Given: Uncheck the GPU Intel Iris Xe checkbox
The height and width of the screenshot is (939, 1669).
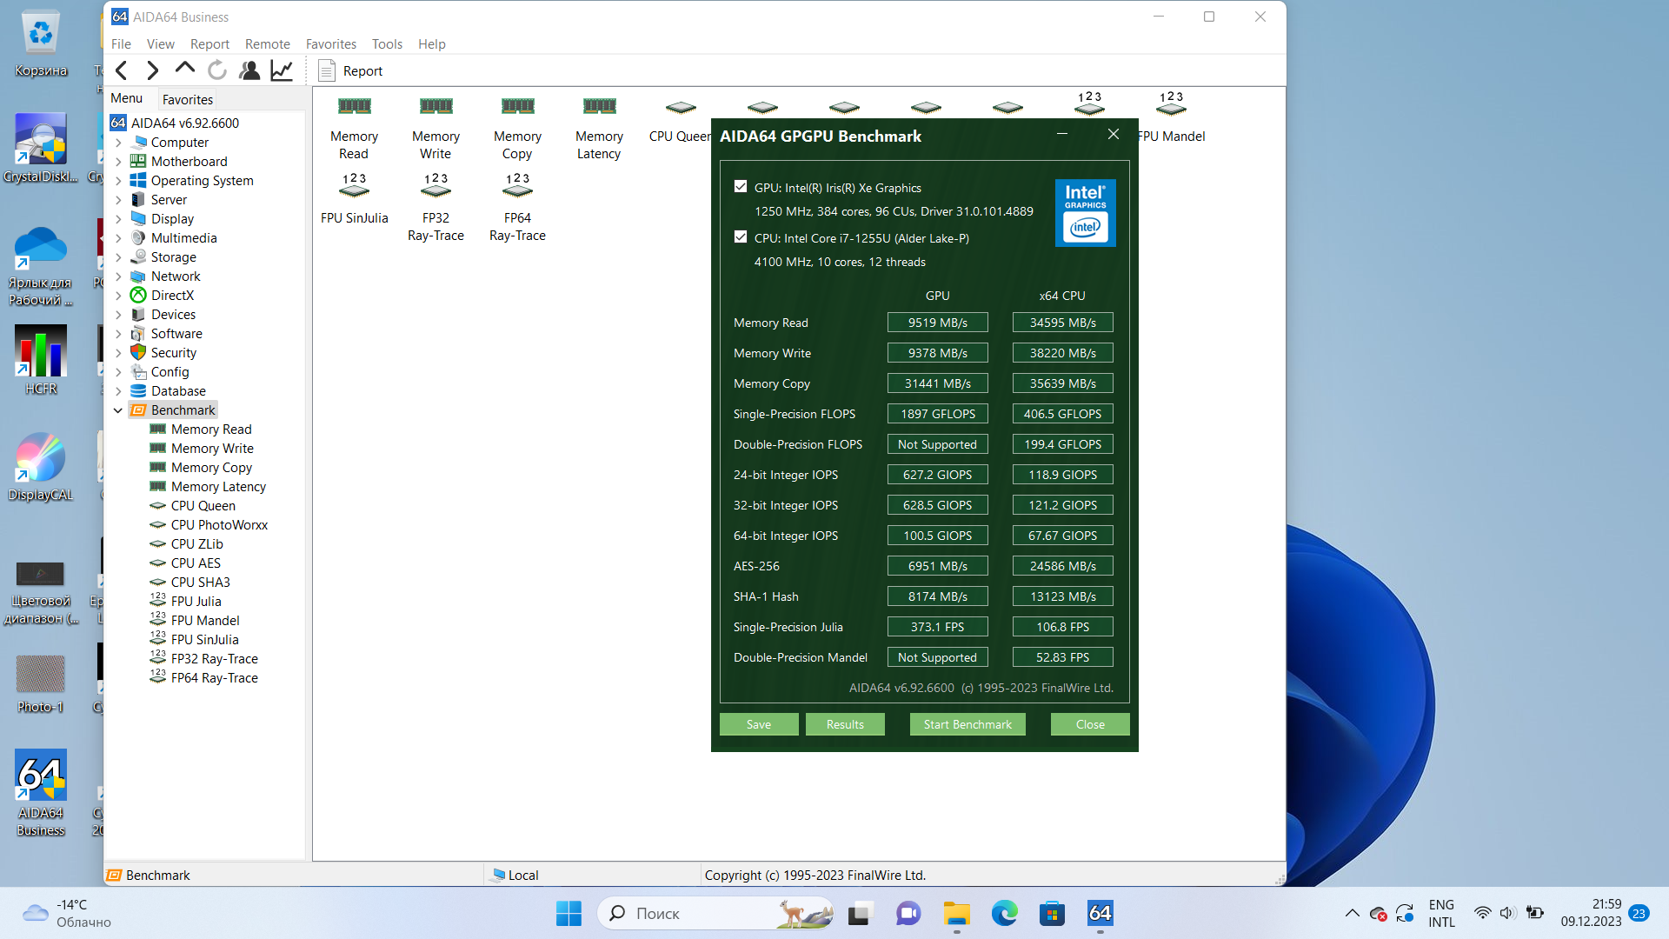Looking at the screenshot, I should point(741,186).
